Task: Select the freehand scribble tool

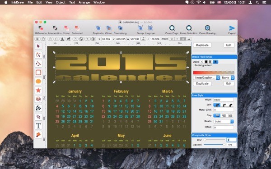Action: pyautogui.click(x=38, y=117)
